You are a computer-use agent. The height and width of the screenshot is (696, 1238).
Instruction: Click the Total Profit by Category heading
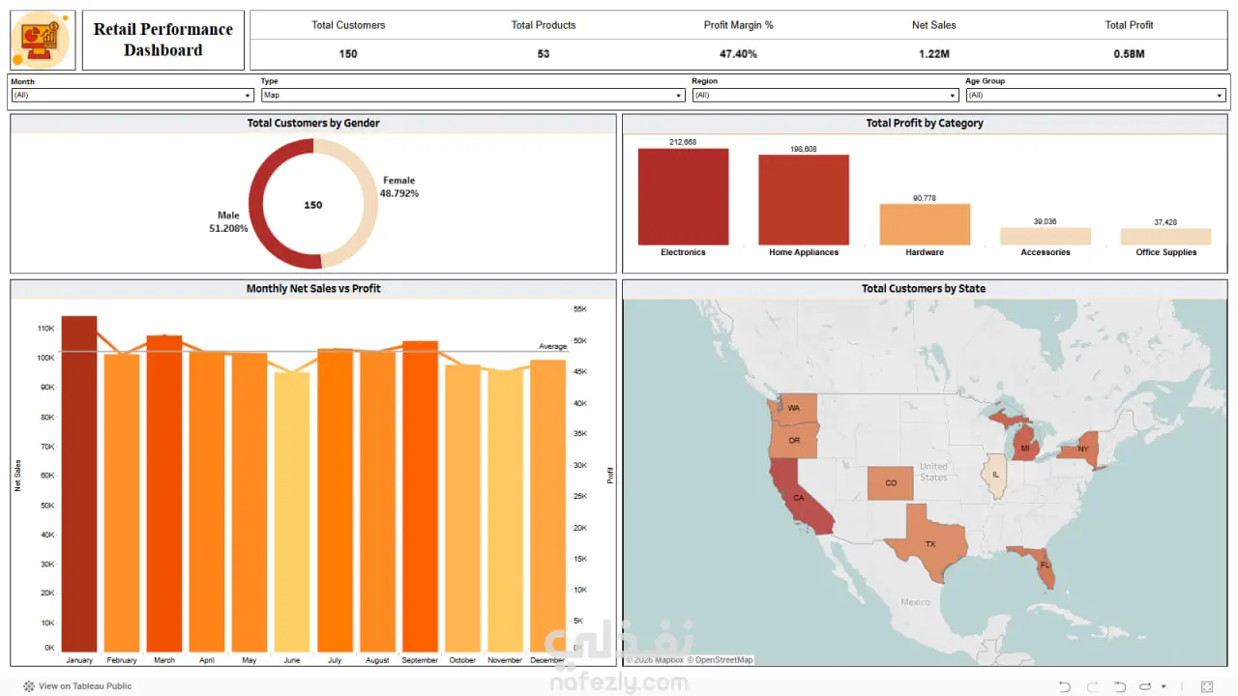click(925, 123)
